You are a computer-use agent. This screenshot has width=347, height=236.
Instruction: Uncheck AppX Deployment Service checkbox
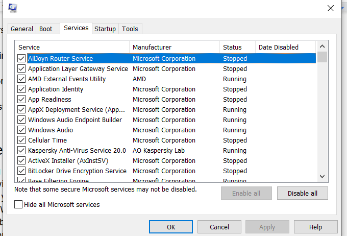tap(21, 109)
